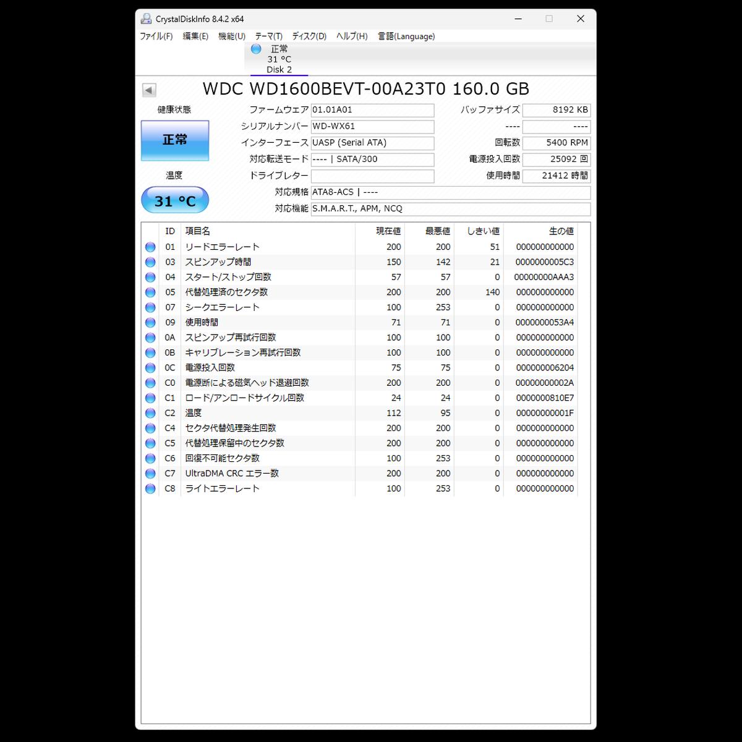The width and height of the screenshot is (742, 742).
Task: Select the Disk 2 tab
Action: 279,59
